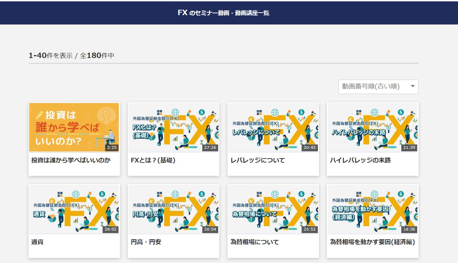Click the レバレッジについて title text
The image size is (458, 263).
[x=258, y=160]
